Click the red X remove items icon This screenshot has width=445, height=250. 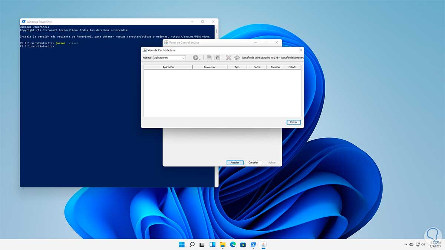[228, 57]
